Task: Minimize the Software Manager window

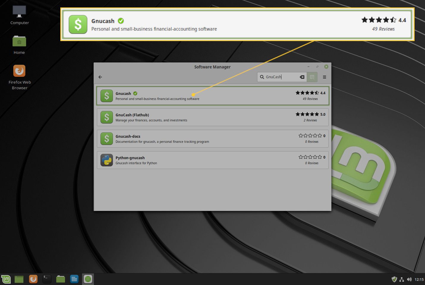Action: pyautogui.click(x=308, y=67)
